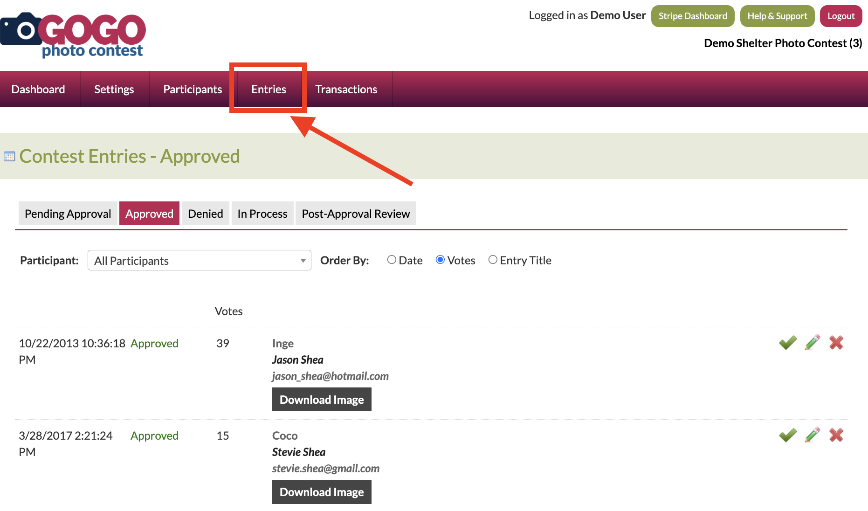This screenshot has height=511, width=868.
Task: Open the All Participants dropdown
Action: tap(200, 261)
